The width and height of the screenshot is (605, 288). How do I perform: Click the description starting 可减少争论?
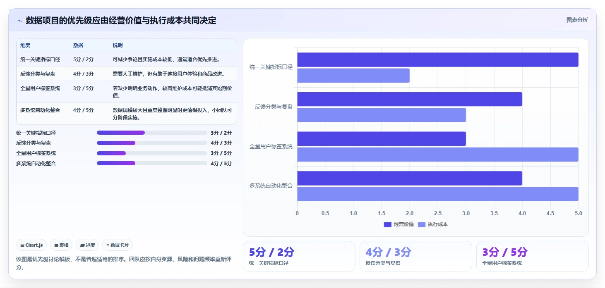point(166,60)
